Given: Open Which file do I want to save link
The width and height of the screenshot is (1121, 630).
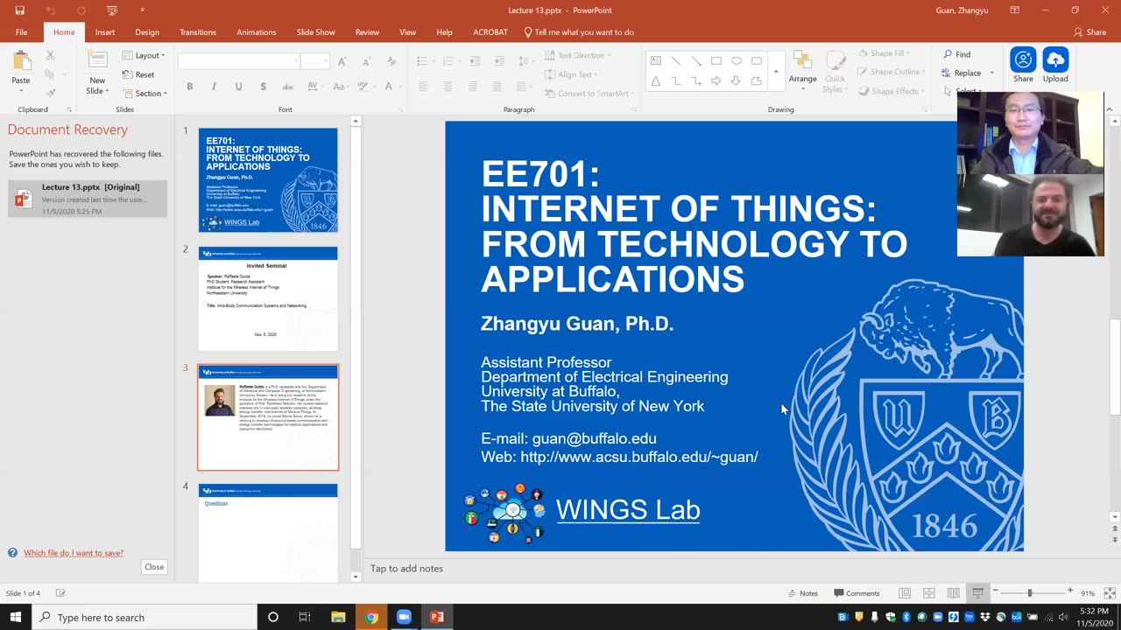Looking at the screenshot, I should pyautogui.click(x=74, y=553).
